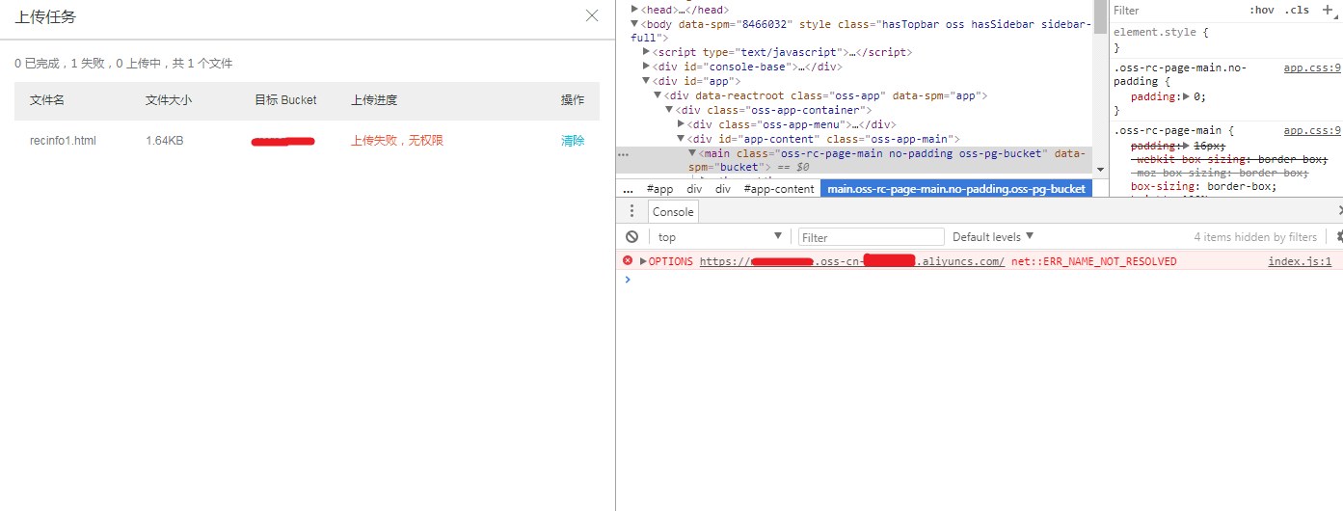Open the console drawer kebab menu

(631, 212)
